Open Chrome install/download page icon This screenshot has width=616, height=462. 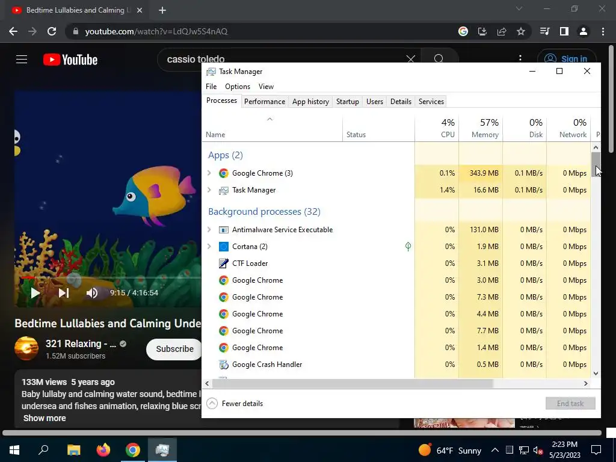pos(482,31)
